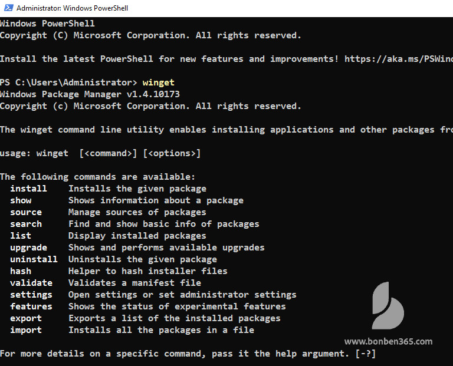453x366 pixels.
Task: Click the window title 'Administrator: Windows PowerShell'
Action: click(x=72, y=8)
